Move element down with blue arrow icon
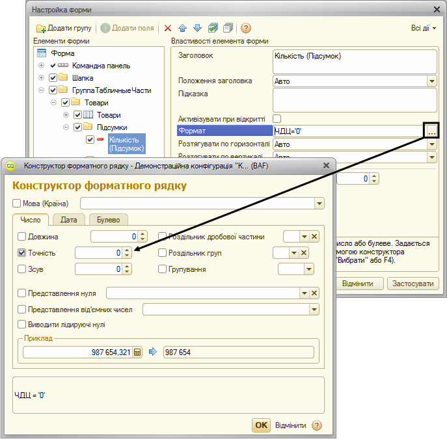Screen dimensions: 447x439 pos(197,28)
